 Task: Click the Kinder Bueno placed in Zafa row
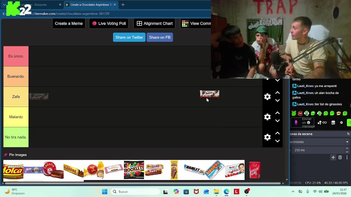(x=39, y=96)
